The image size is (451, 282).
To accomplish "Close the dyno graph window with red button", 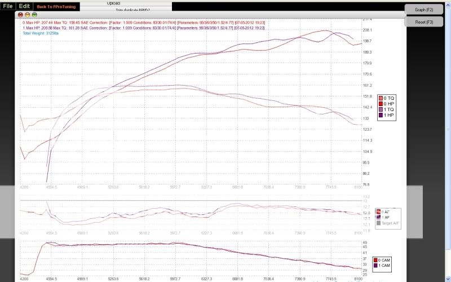I will 20,14.
